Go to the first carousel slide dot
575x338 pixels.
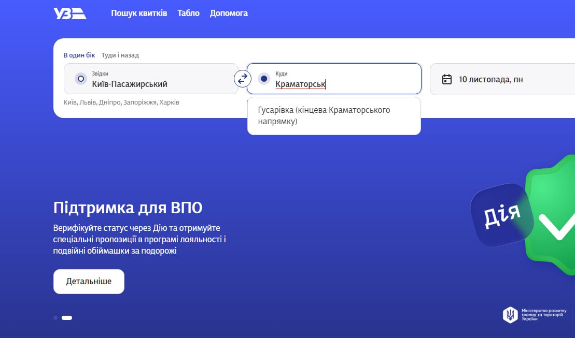point(55,318)
